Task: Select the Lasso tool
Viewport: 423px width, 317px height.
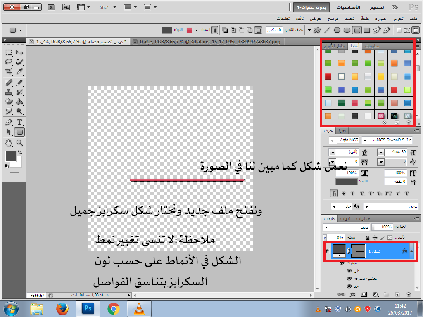Action: [8, 62]
